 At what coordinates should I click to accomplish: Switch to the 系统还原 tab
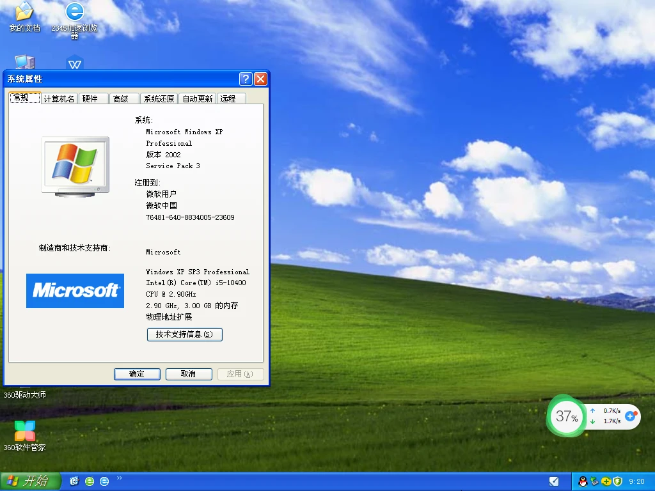pos(159,99)
